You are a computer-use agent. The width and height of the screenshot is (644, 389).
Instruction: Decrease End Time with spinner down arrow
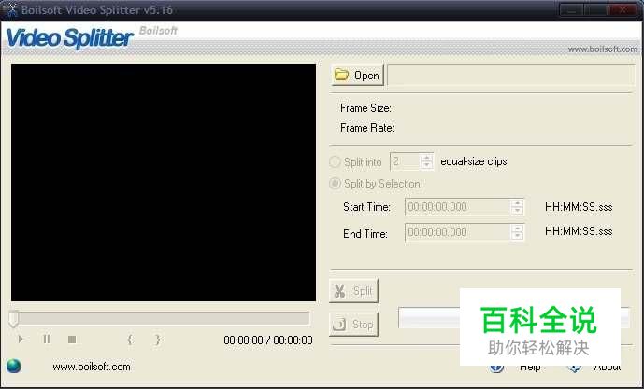[x=518, y=237]
